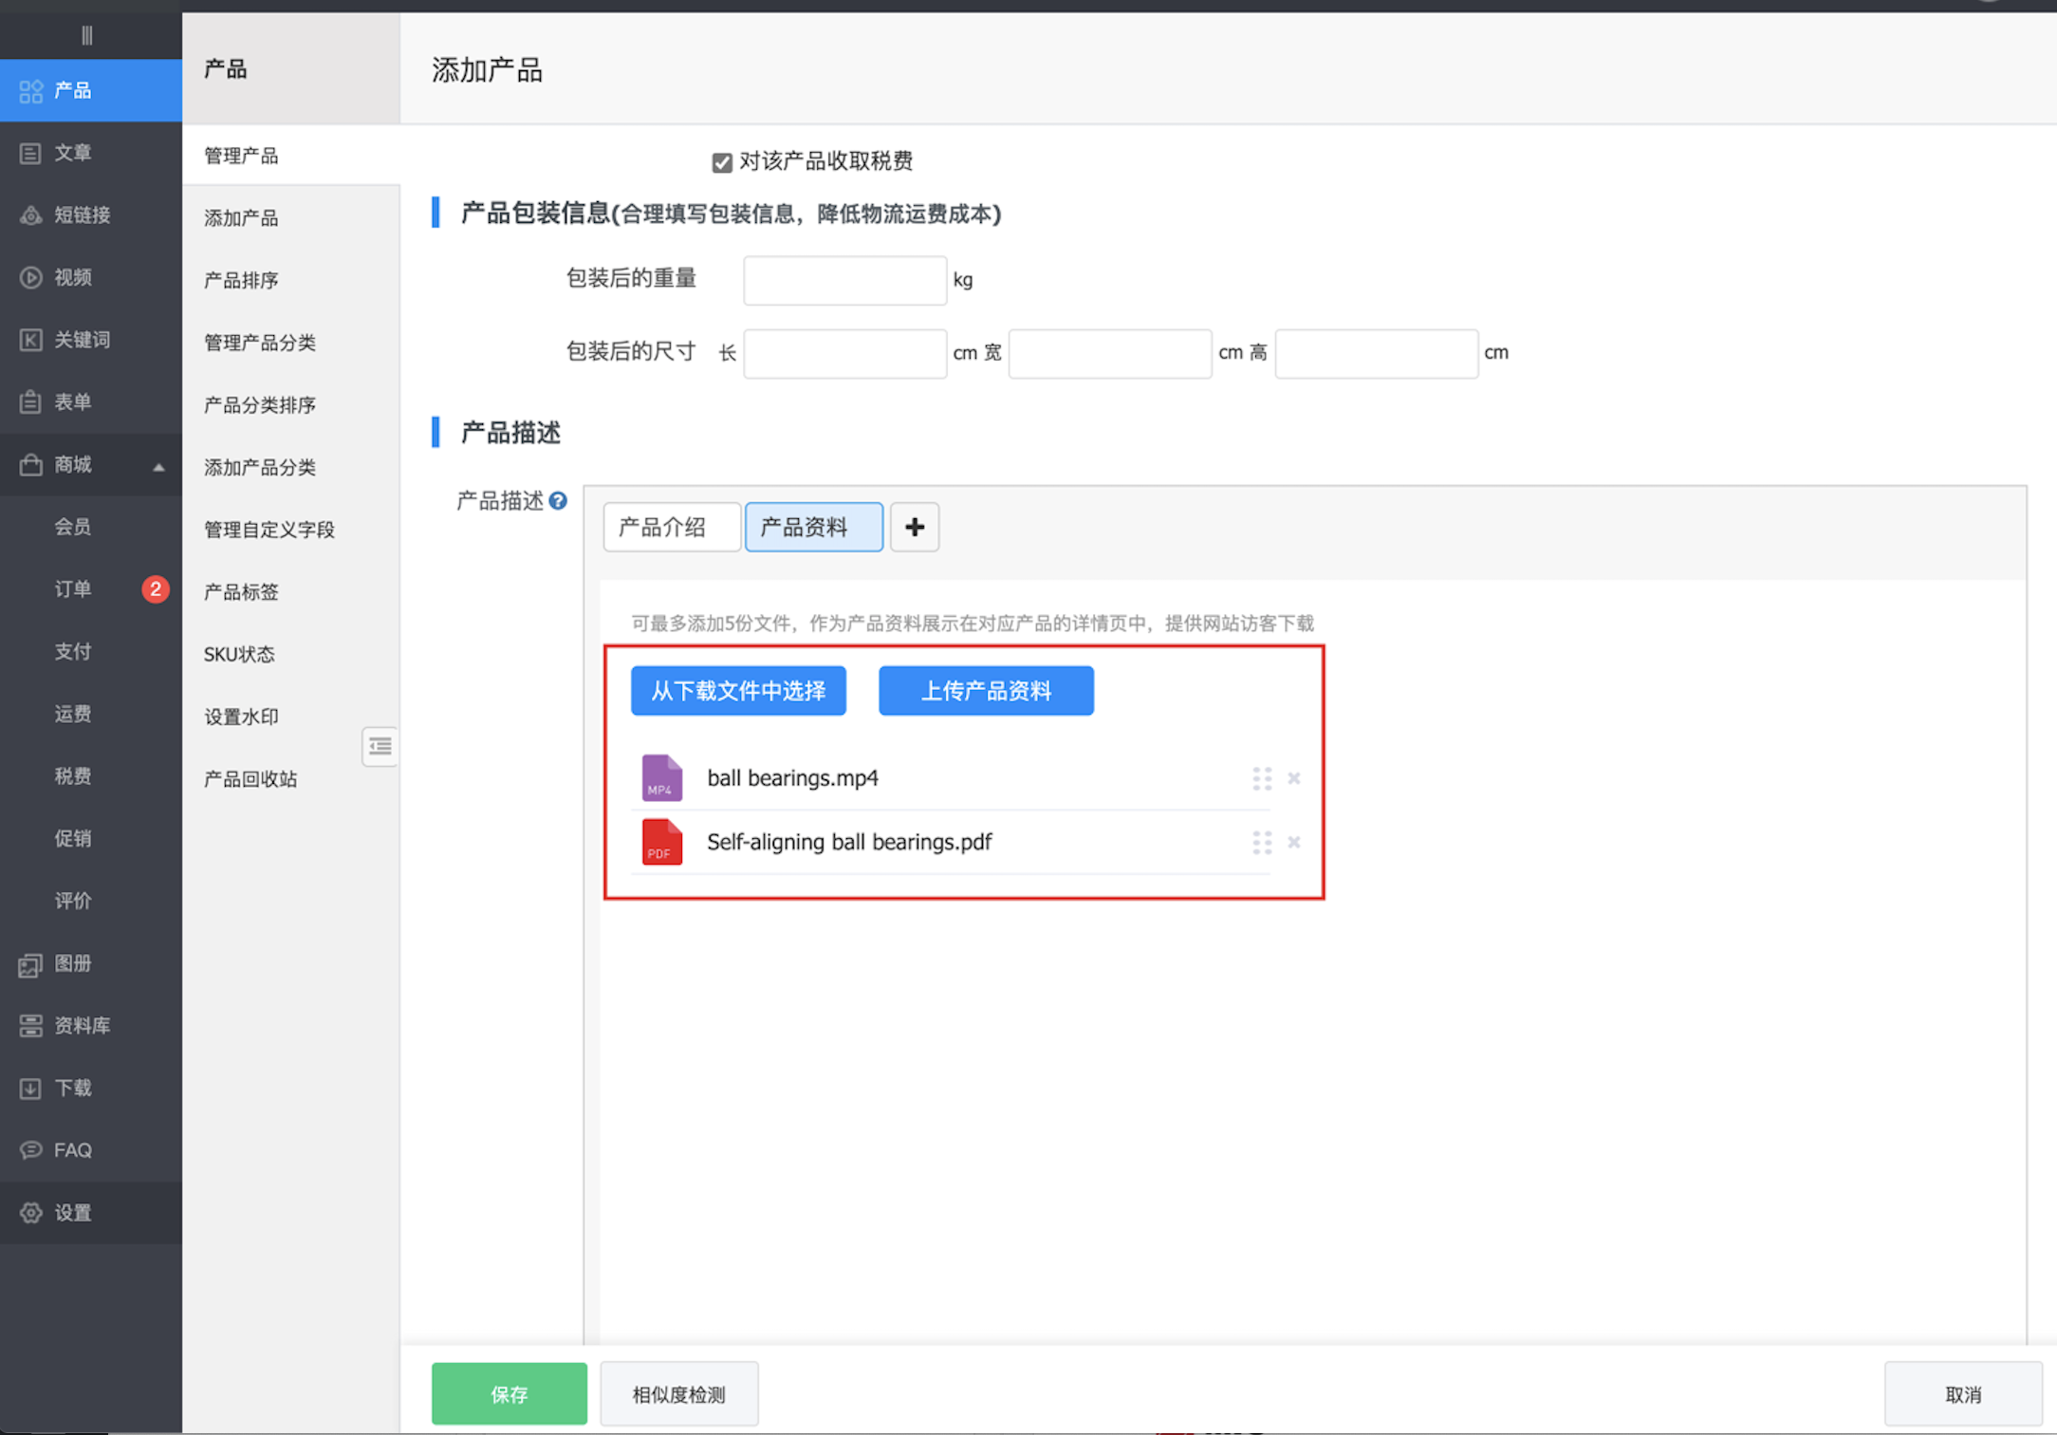Open the 图册 section
Image resolution: width=2057 pixels, height=1435 pixels.
71,963
